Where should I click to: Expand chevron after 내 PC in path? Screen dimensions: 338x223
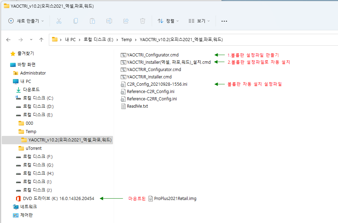tap(80, 40)
